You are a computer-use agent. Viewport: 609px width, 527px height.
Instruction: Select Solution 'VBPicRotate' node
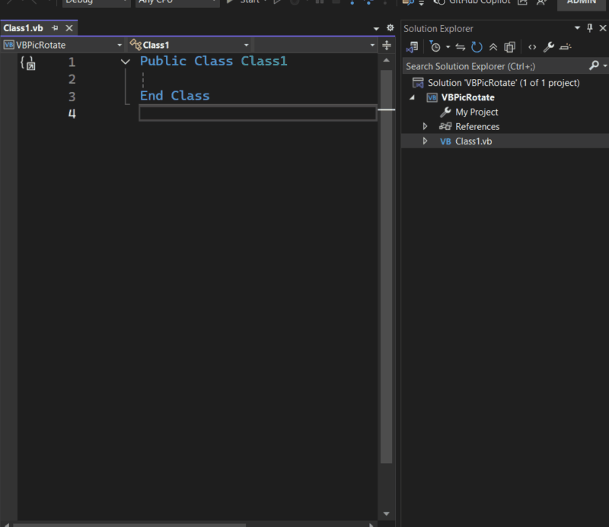(x=503, y=83)
